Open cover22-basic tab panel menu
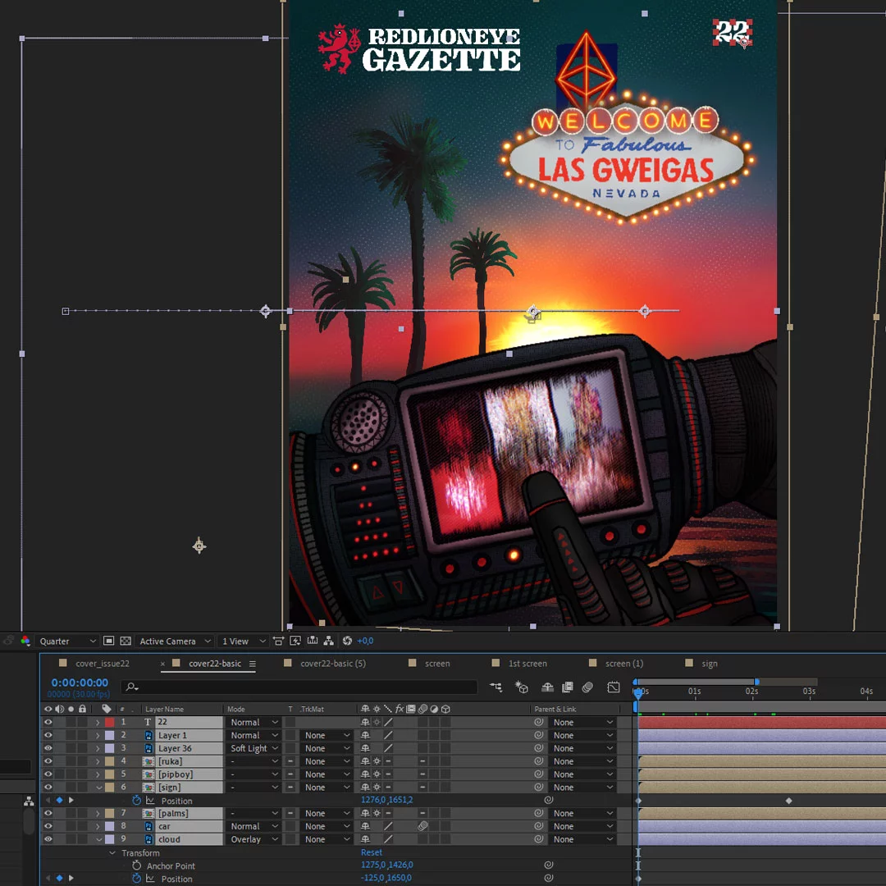This screenshot has height=886, width=886. (x=252, y=664)
